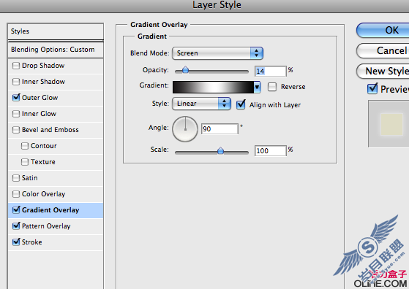This screenshot has height=289, width=409.
Task: Open the Blend Mode dropdown showing Screen
Action: [x=217, y=53]
